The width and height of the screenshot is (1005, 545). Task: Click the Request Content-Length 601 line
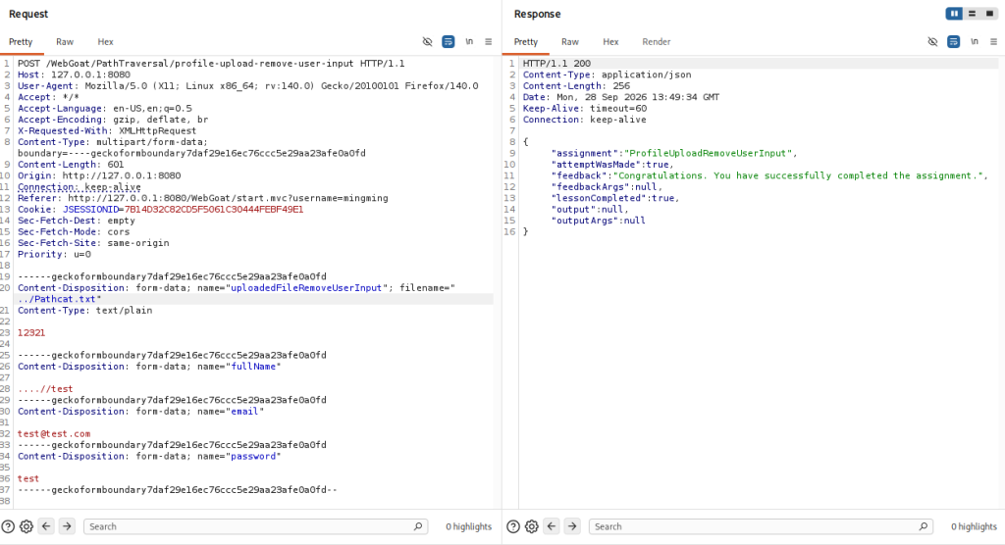[71, 165]
